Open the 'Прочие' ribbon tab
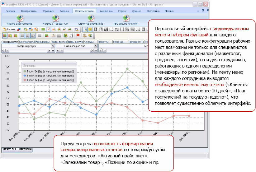This screenshot has height=172, width=256. (x=169, y=11)
